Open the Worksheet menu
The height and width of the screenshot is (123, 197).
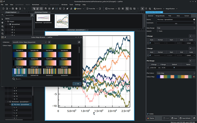tap(36, 5)
